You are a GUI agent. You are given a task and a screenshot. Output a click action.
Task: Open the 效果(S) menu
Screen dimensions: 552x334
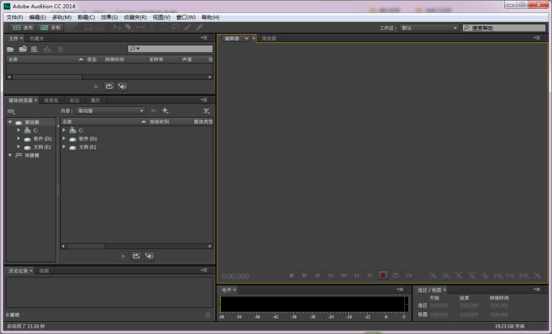click(x=109, y=17)
